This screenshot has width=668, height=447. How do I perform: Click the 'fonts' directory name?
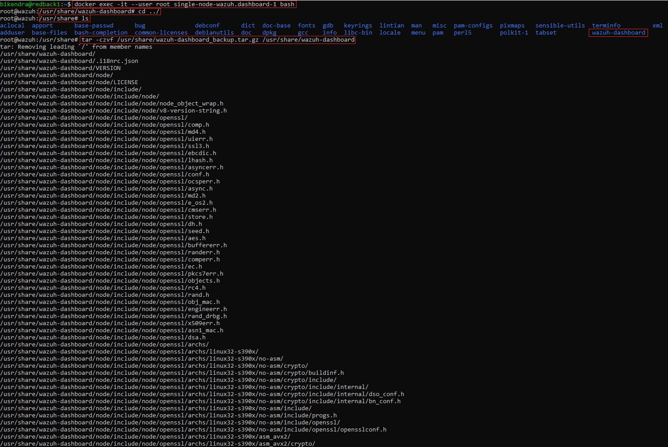pyautogui.click(x=307, y=25)
